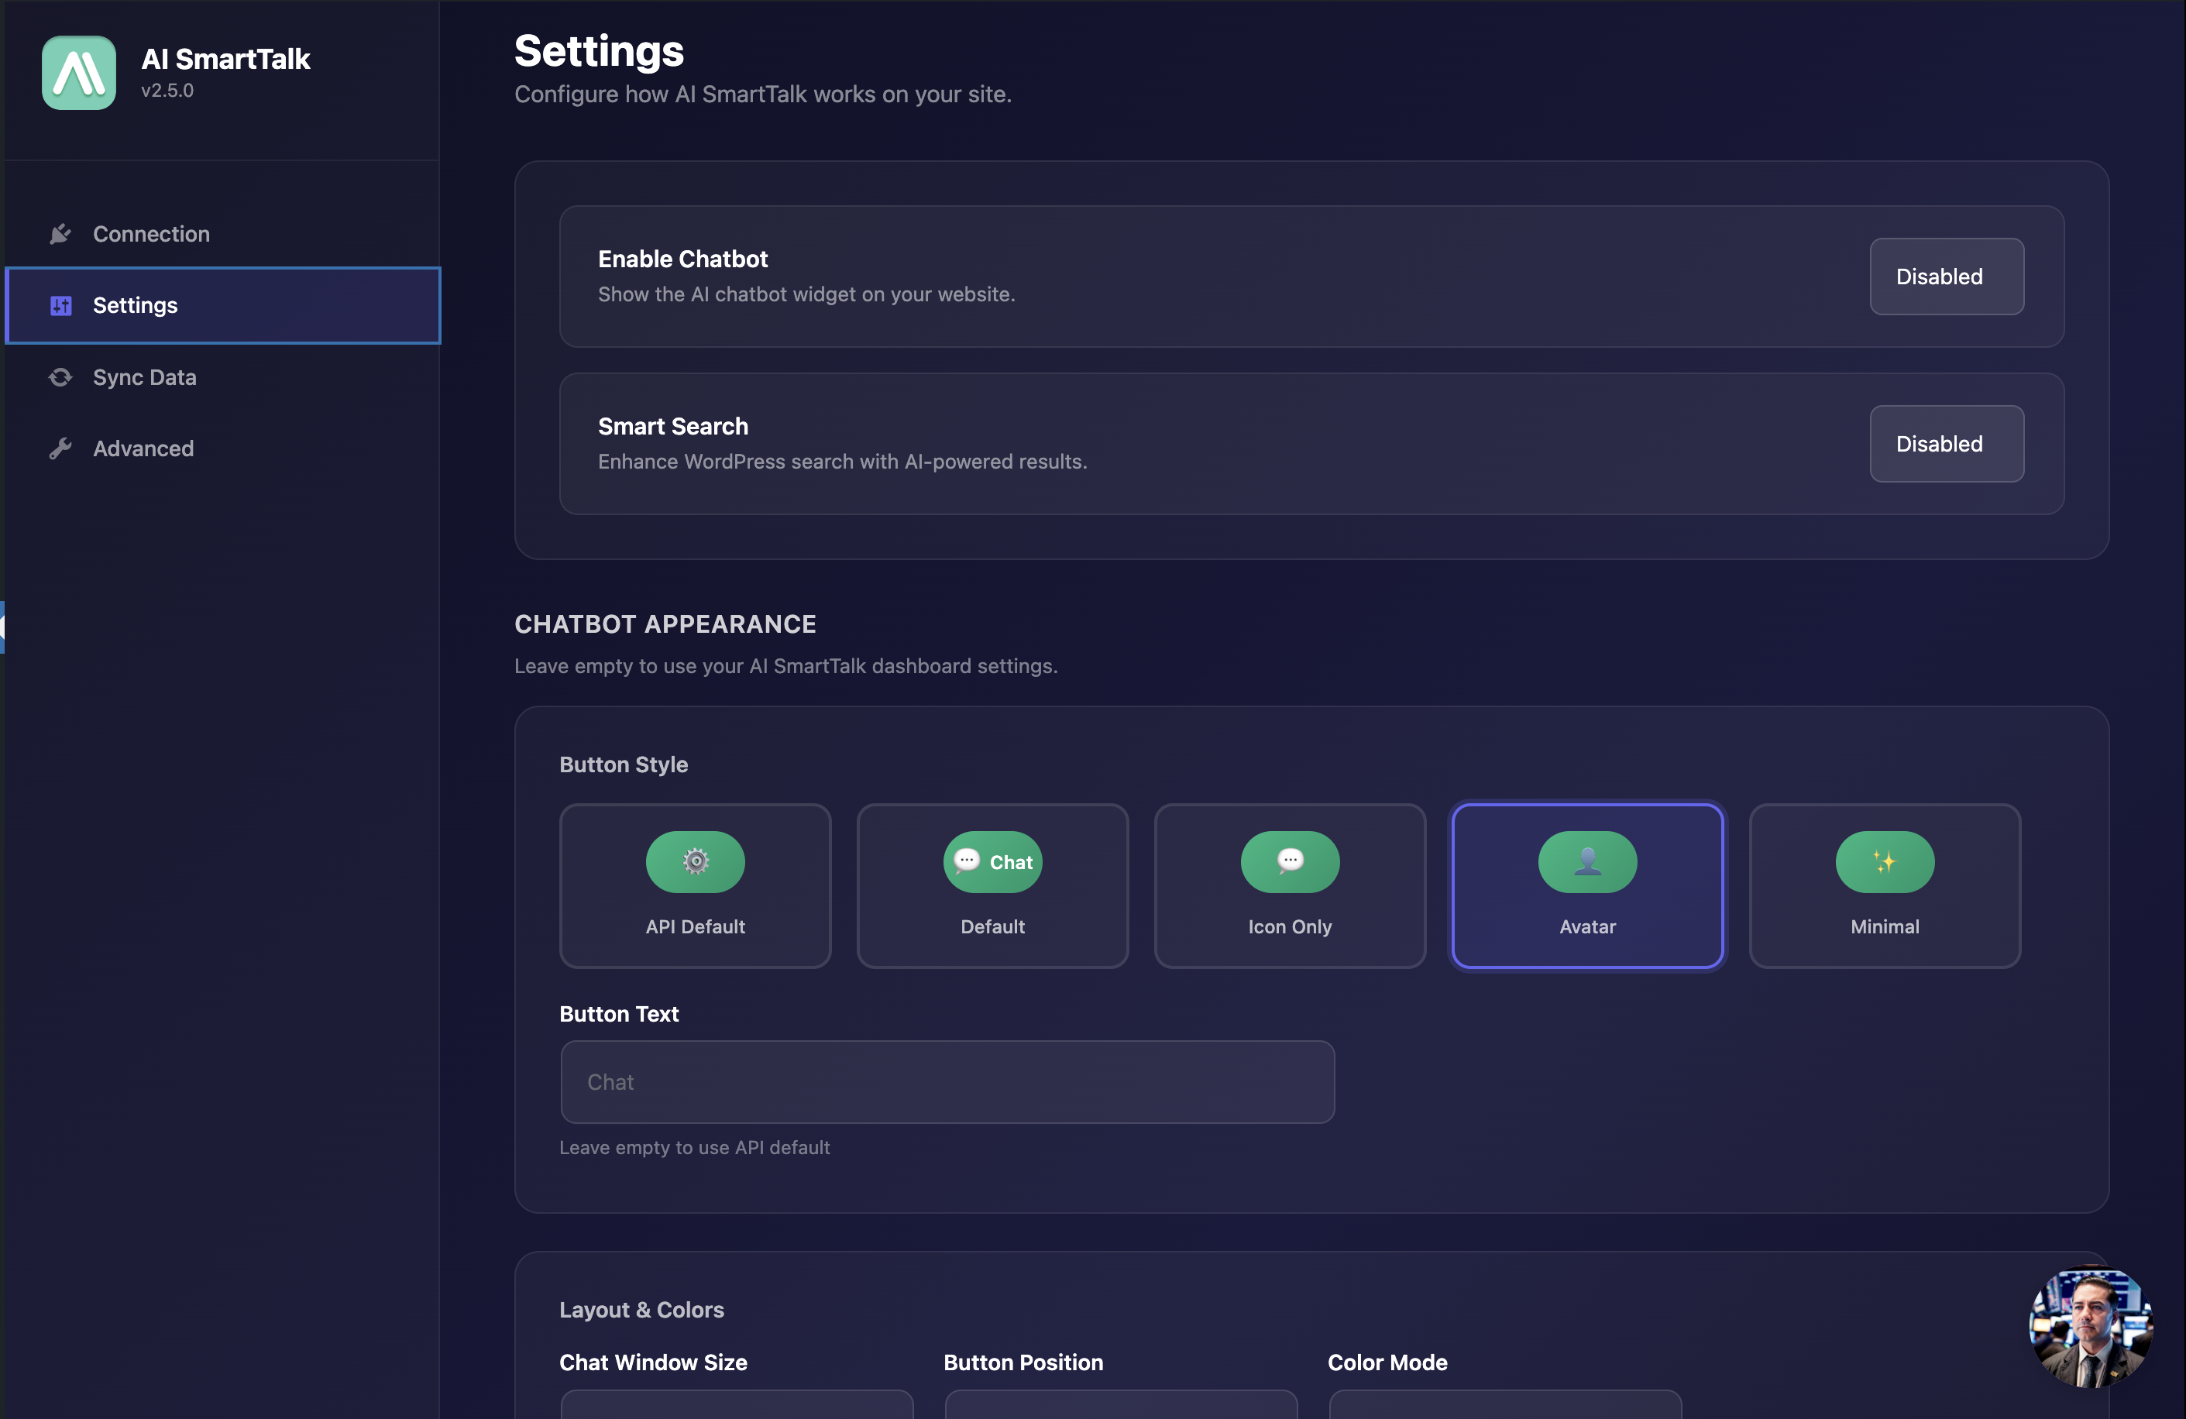Viewport: 2186px width, 1419px height.
Task: Switch to the Sync Data section
Action: point(144,376)
